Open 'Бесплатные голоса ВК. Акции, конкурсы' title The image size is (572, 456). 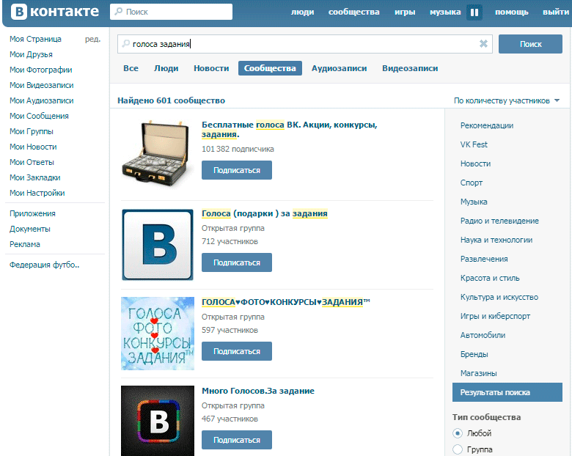pyautogui.click(x=289, y=130)
